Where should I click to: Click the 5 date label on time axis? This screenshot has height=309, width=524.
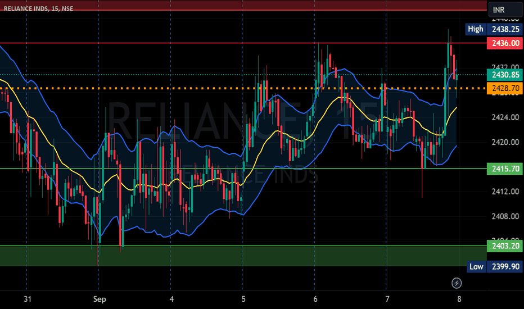point(243,299)
